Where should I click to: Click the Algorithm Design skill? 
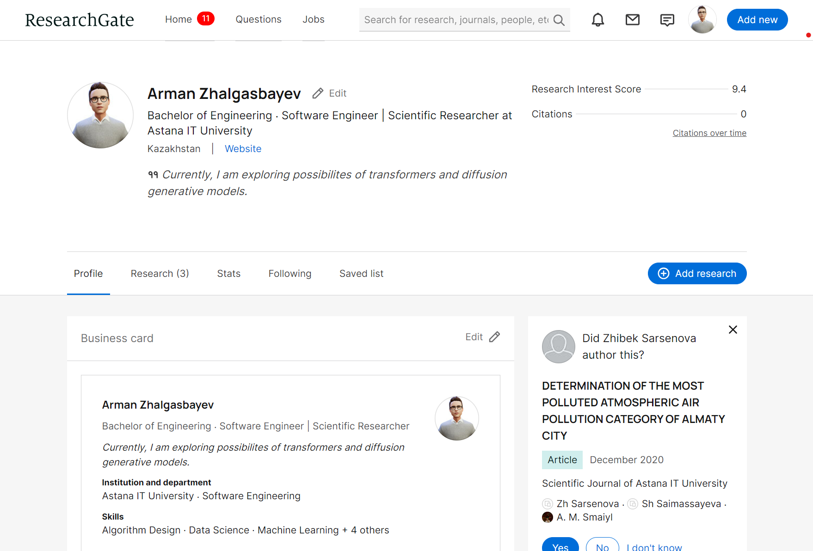point(141,530)
